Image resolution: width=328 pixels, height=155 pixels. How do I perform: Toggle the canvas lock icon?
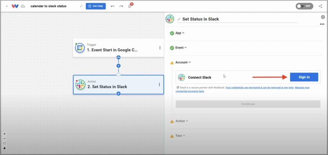[x=4, y=148]
